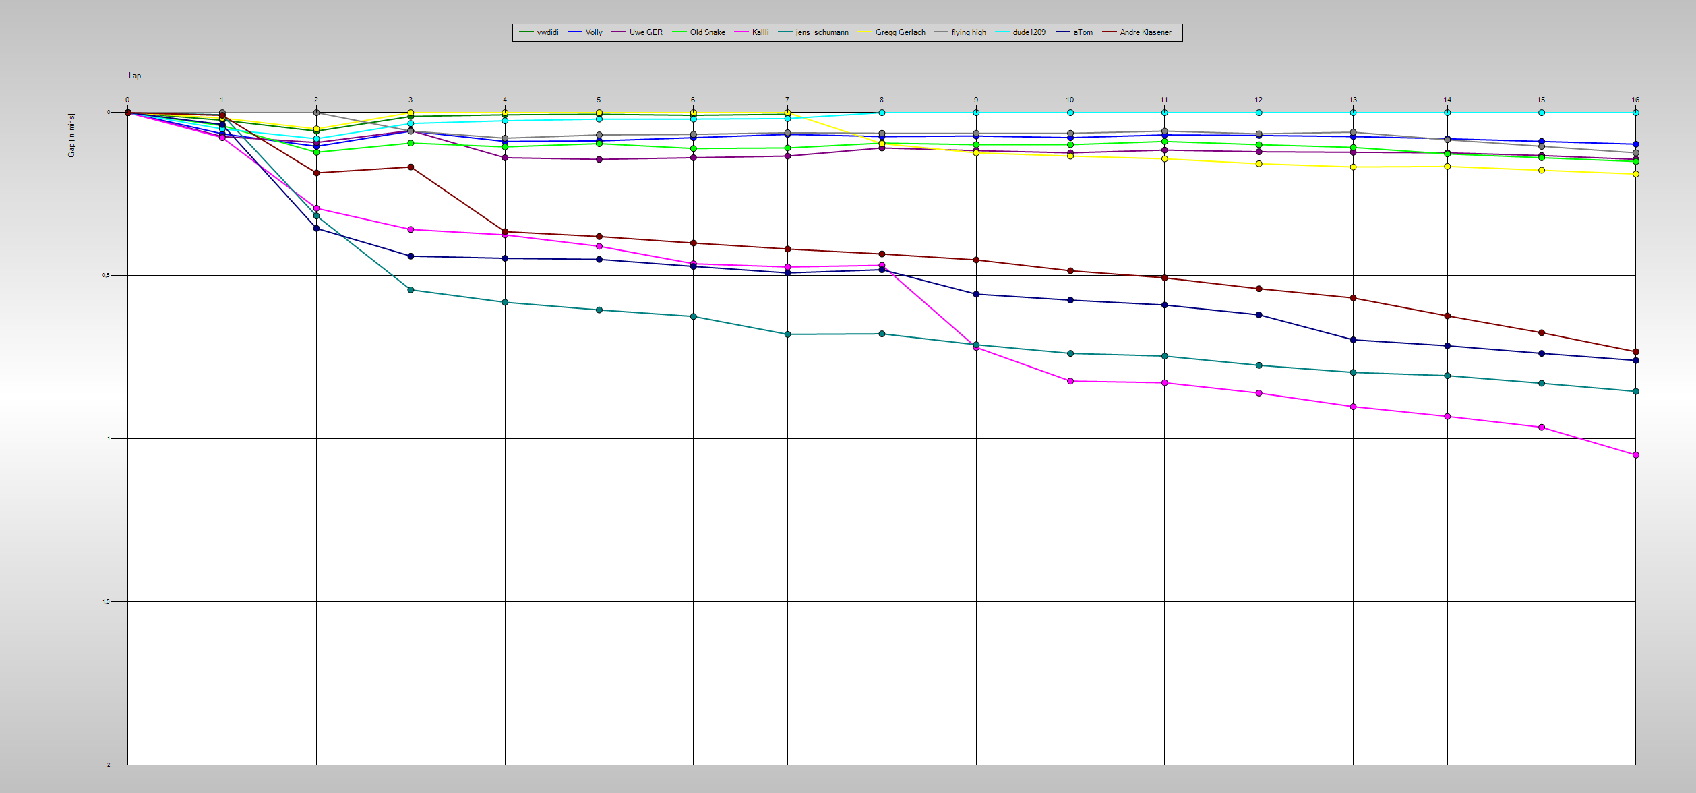Click the lap 13 axis label
1696x793 pixels.
coord(1353,100)
